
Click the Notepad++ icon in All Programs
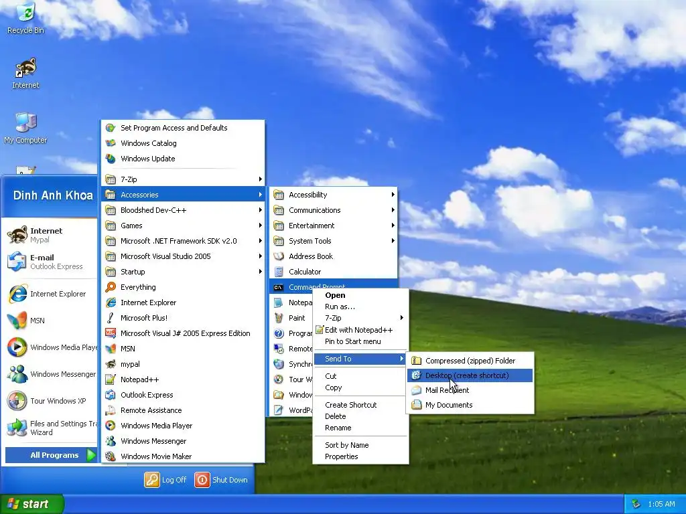pos(111,379)
